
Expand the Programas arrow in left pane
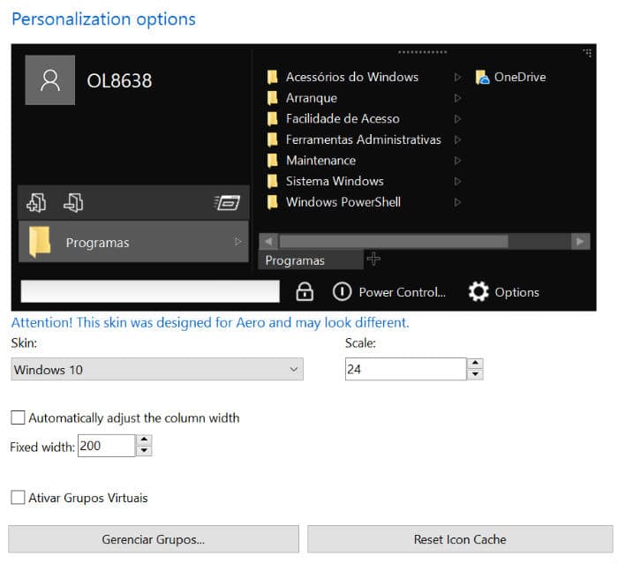pos(237,242)
